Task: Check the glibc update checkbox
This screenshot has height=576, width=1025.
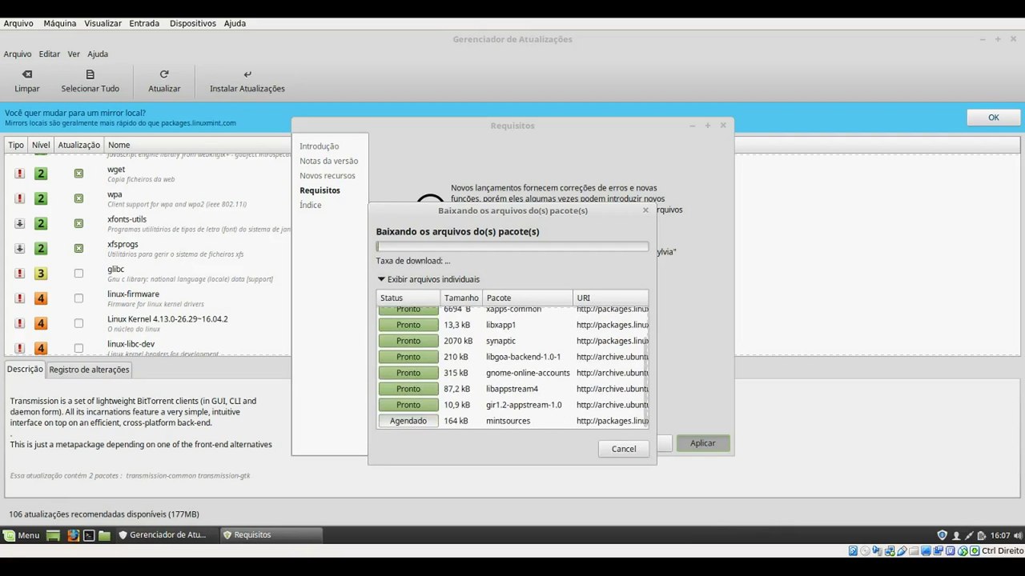Action: (78, 274)
